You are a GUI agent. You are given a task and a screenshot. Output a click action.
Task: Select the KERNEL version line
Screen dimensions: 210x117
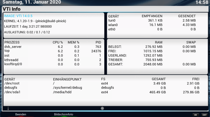click(35, 21)
